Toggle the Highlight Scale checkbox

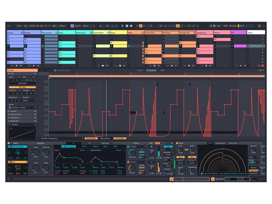pyautogui.click(x=55, y=70)
